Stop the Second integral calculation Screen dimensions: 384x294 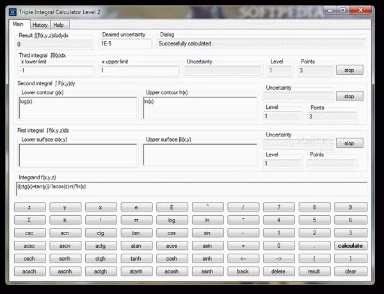(349, 96)
